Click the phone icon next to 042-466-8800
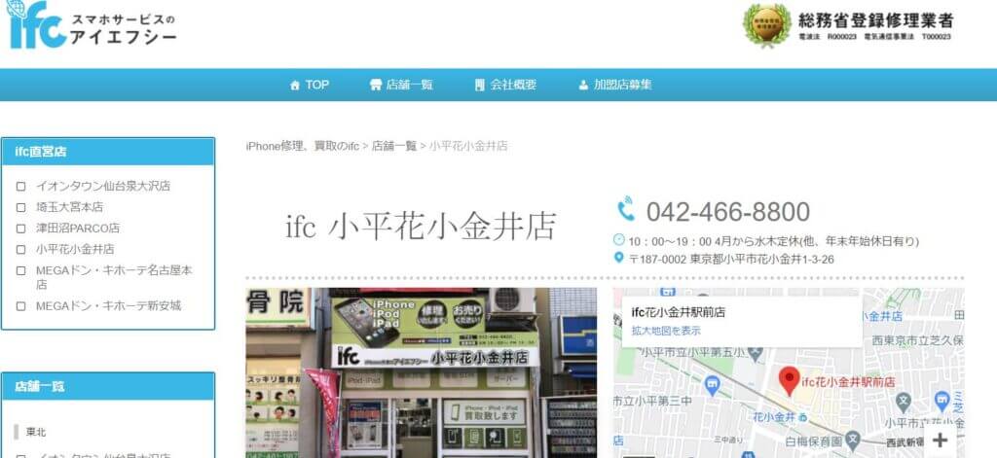The width and height of the screenshot is (997, 458). click(x=626, y=209)
